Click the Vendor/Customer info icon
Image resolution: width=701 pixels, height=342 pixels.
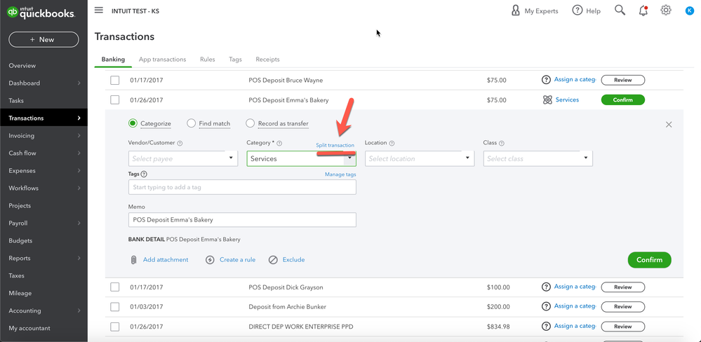tap(180, 144)
